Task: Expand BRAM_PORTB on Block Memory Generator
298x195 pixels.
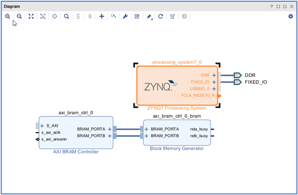Action: click(146, 136)
